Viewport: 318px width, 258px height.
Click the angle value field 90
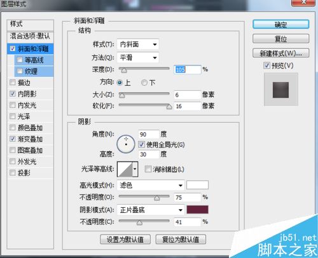coord(149,134)
